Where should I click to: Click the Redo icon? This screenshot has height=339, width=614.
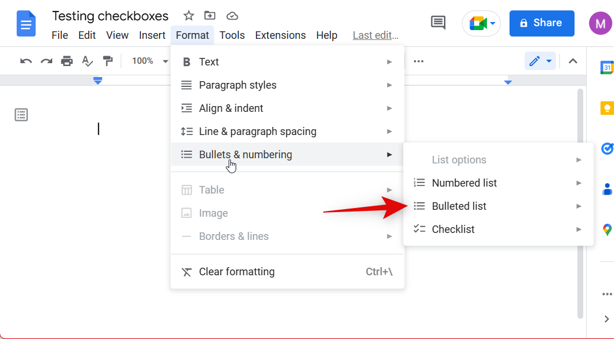point(46,61)
